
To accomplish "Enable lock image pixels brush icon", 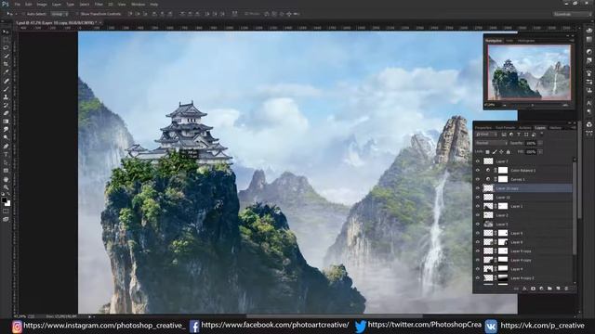I will tap(495, 152).
